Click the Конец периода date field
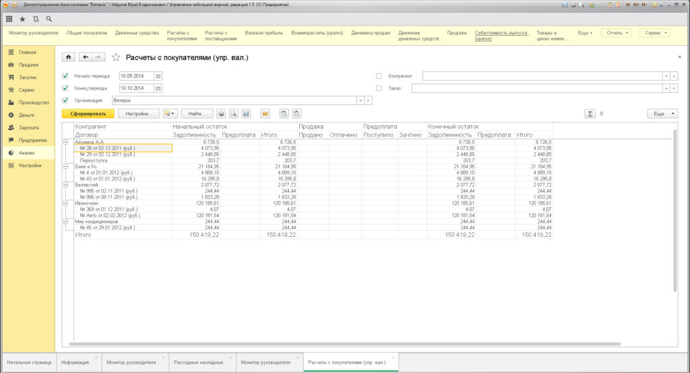Viewport: 690px width, 373px height. [x=136, y=88]
